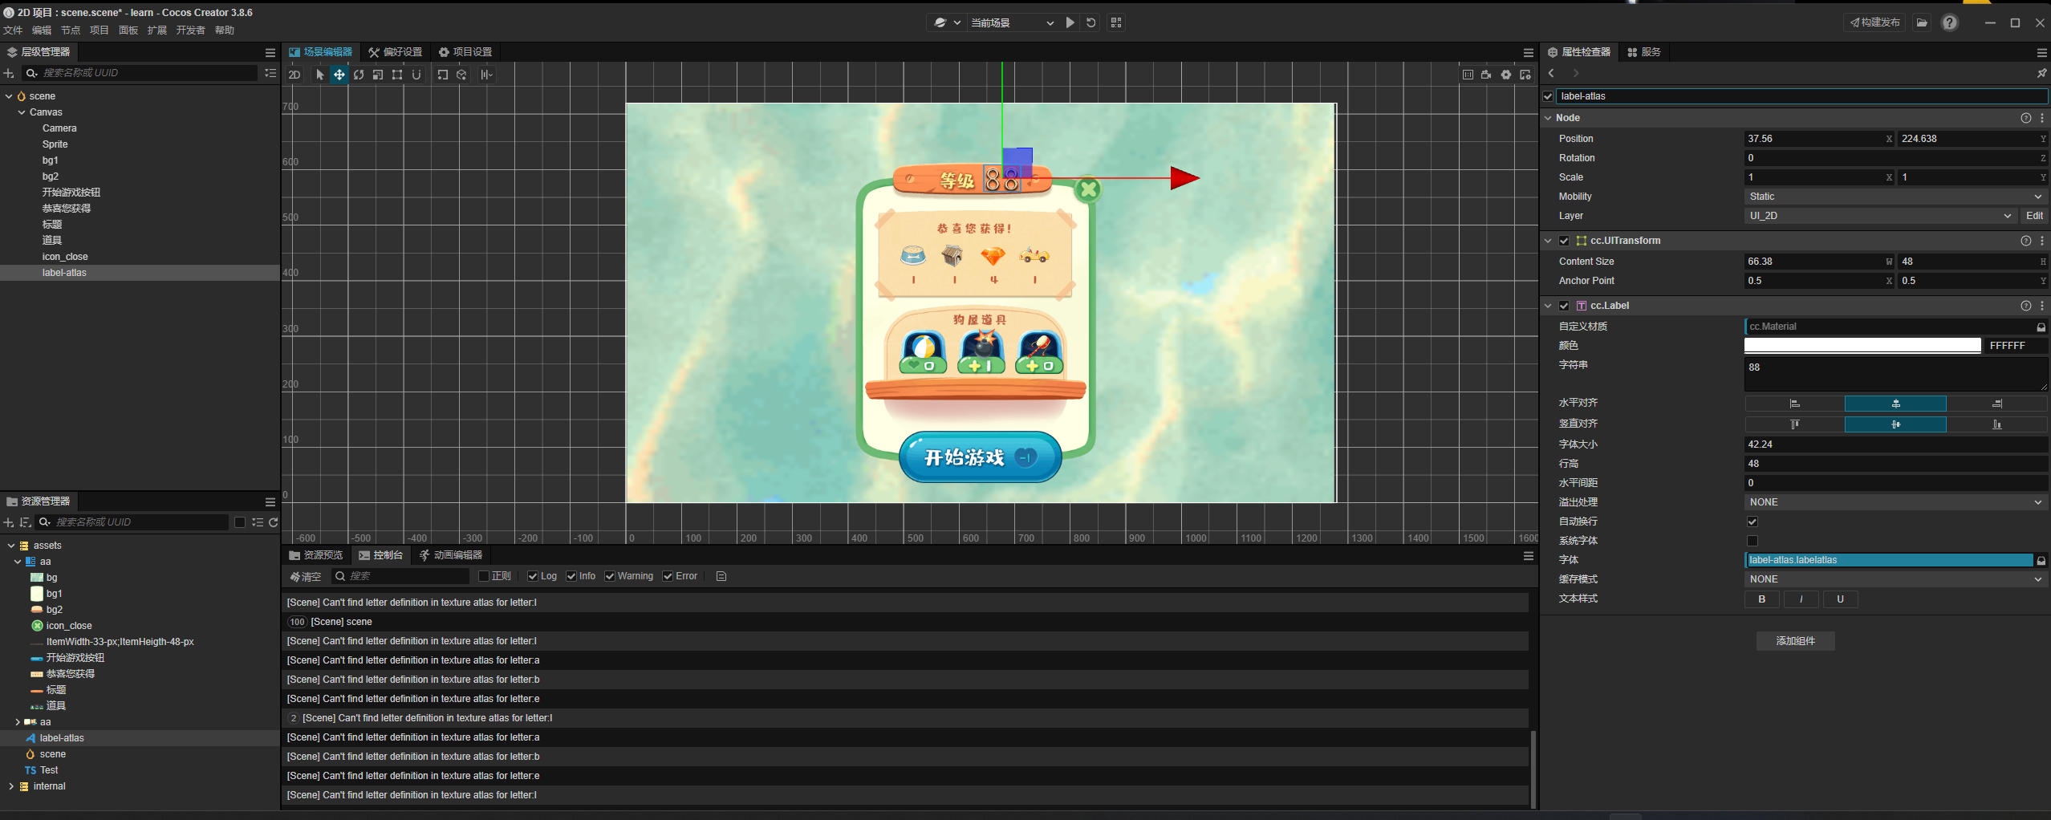
Task: Toggle the cc.UITransform component checkbox
Action: pos(1564,241)
